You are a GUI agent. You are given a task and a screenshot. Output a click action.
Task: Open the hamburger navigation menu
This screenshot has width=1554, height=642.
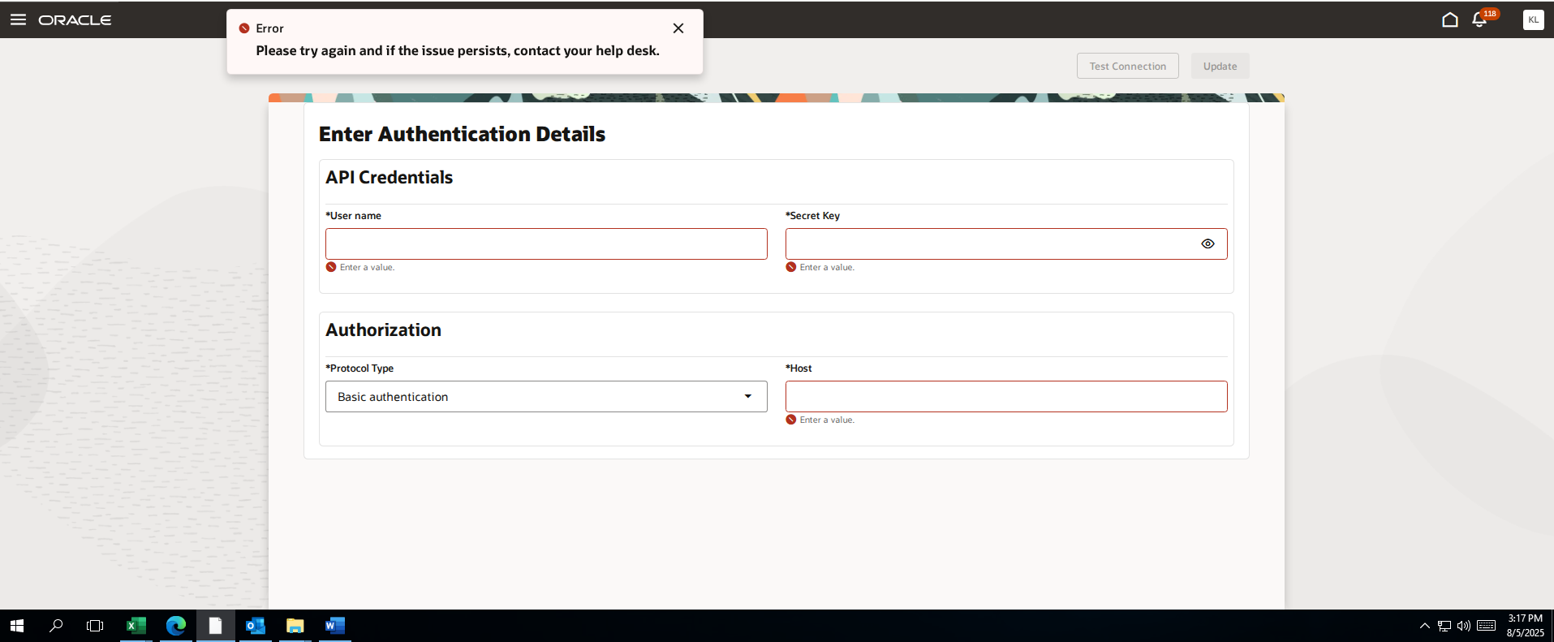[18, 19]
